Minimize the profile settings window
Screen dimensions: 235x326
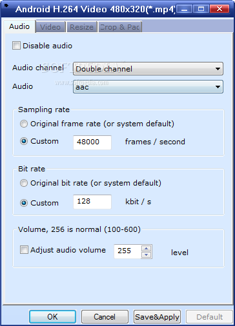[184, 9]
